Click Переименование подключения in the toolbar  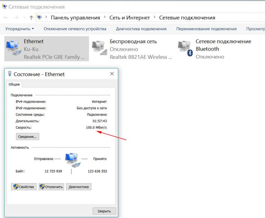pos(206,29)
